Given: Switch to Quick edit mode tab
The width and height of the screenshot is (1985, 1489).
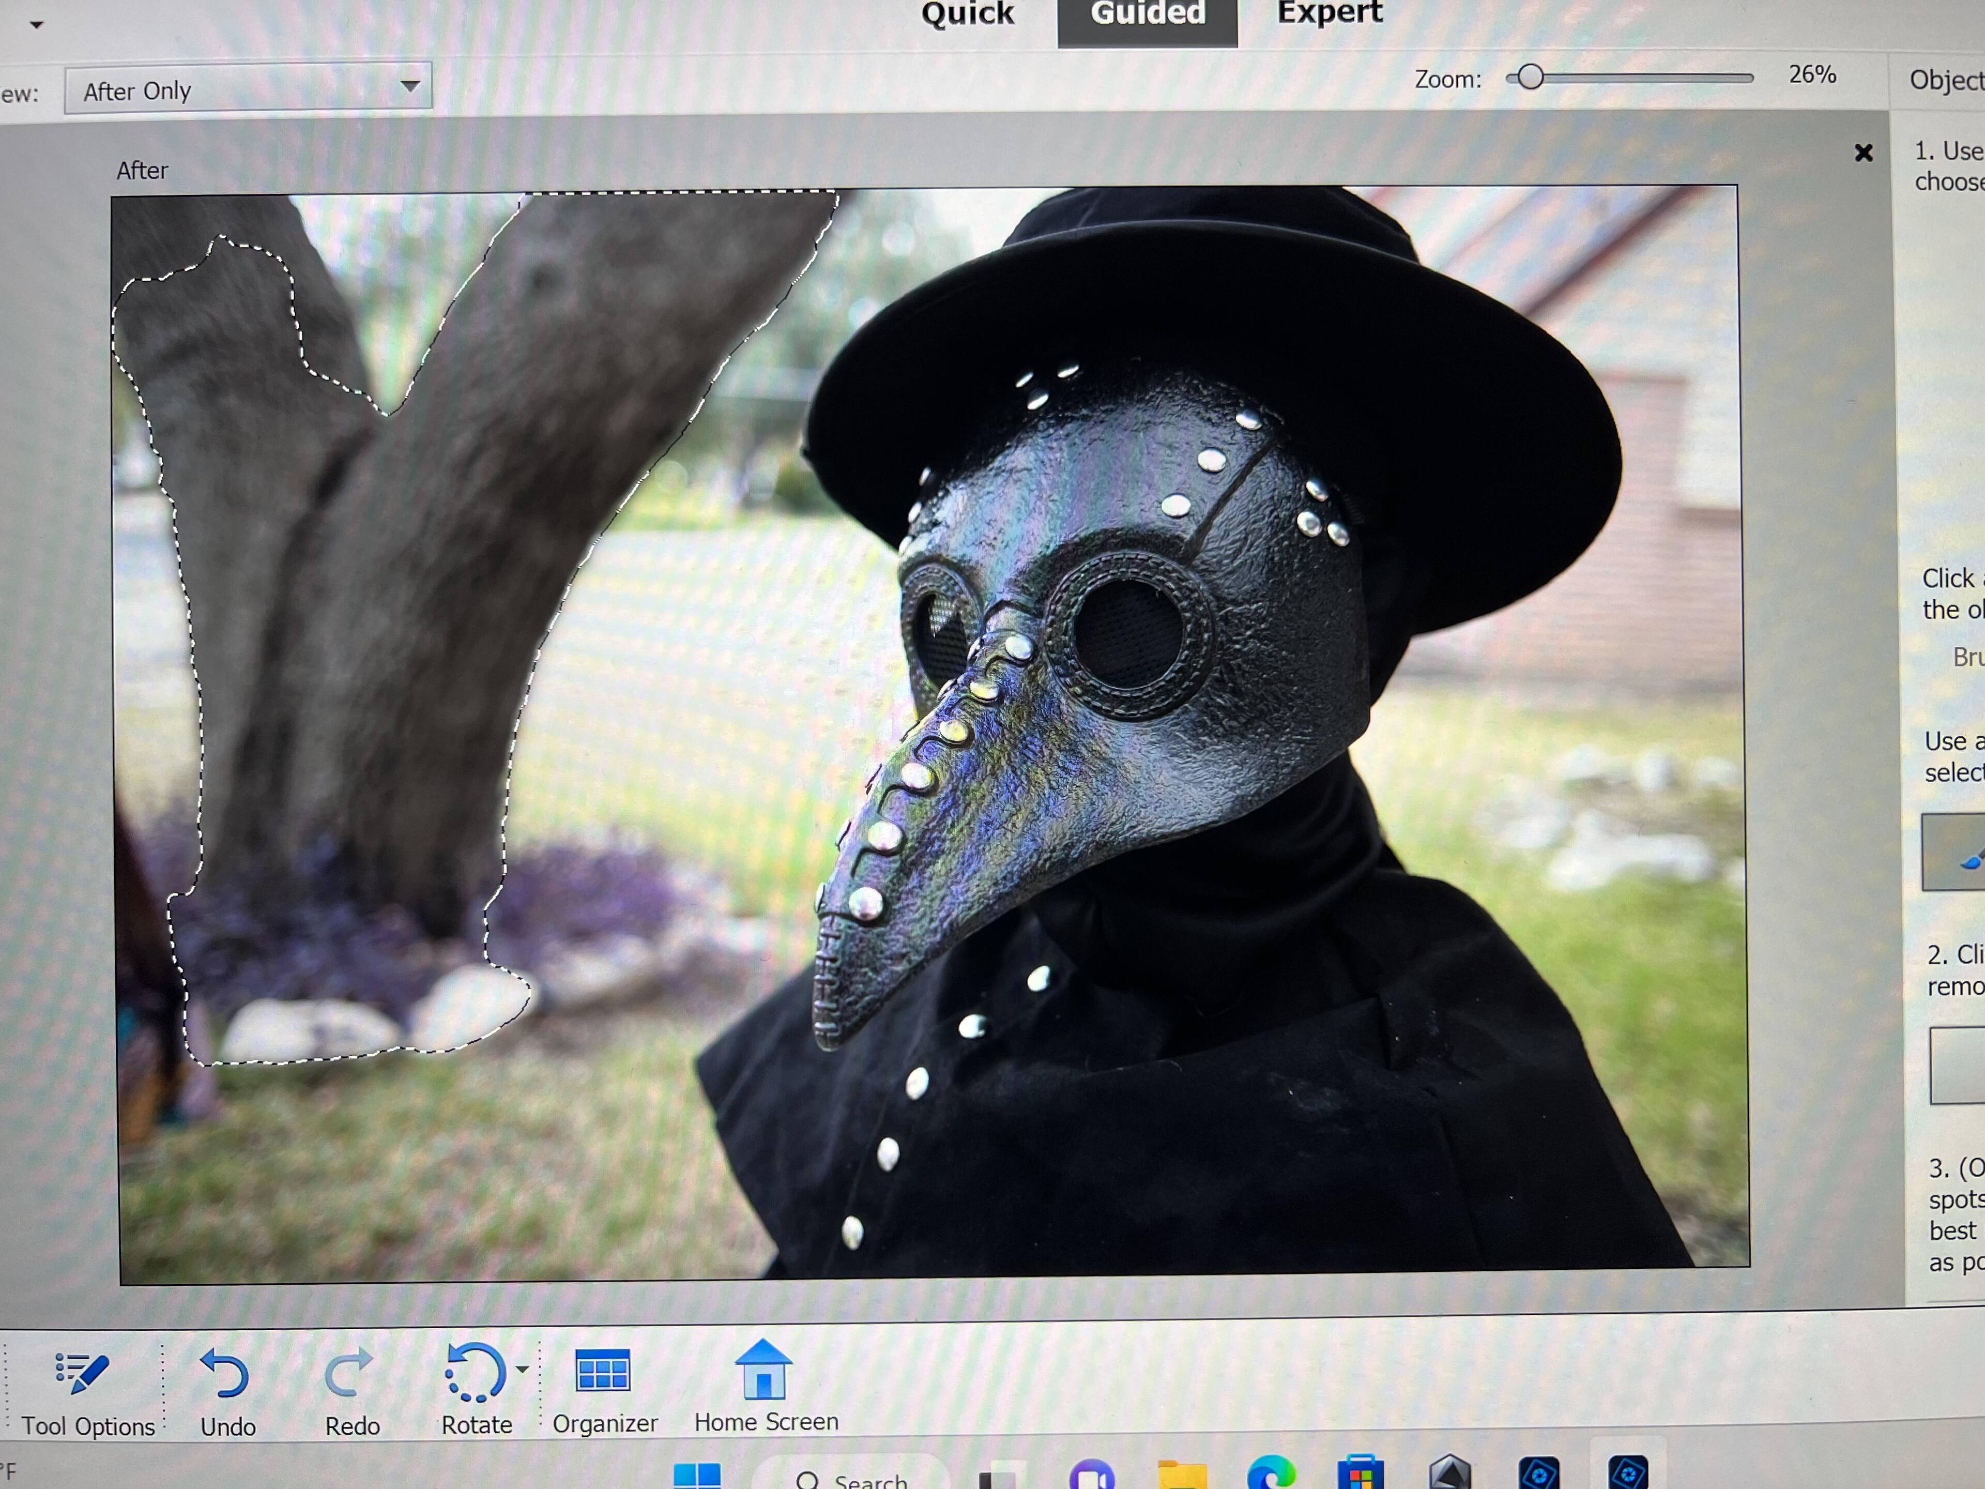Looking at the screenshot, I should coord(967,13).
